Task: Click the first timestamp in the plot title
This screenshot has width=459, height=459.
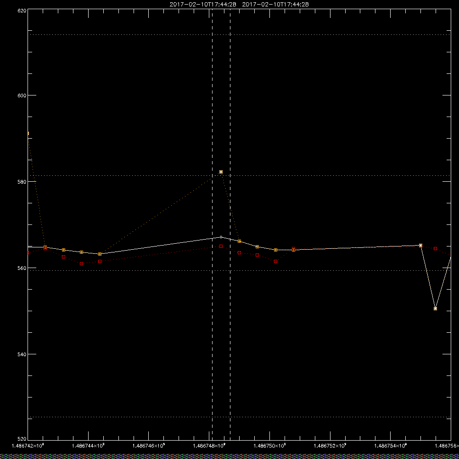Action: pos(203,5)
